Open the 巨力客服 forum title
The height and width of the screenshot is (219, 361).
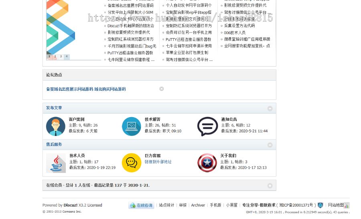pyautogui.click(x=152, y=156)
